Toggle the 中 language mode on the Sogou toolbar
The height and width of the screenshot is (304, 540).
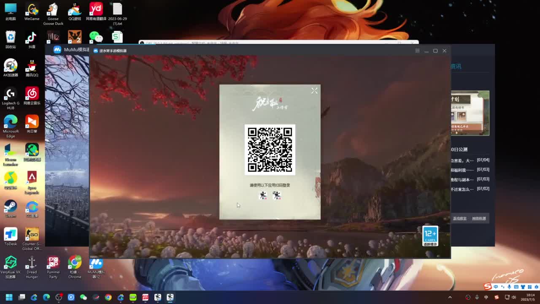point(496,287)
